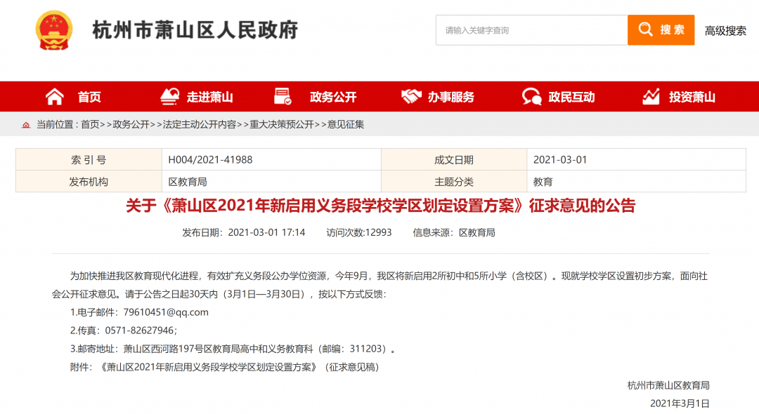Click the closing date 2021年3月1日
Screen dimensions: 759x414
(680, 403)
